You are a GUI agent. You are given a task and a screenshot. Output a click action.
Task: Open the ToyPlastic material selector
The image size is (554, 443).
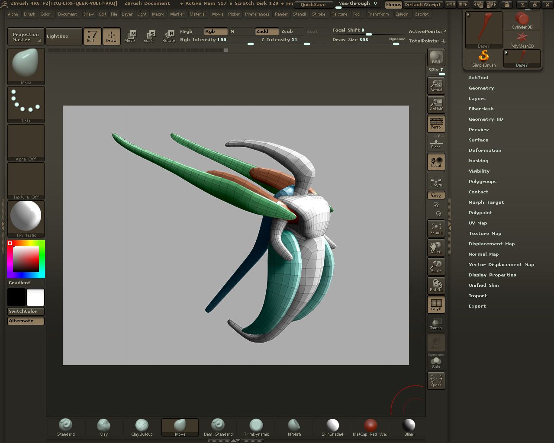pos(26,219)
